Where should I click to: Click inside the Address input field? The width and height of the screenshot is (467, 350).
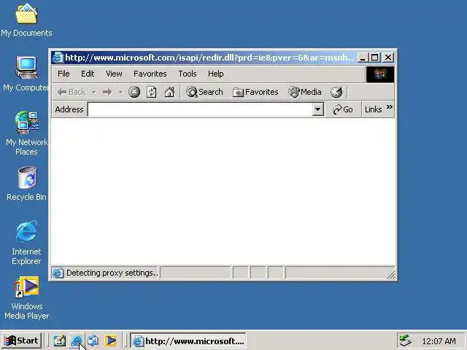[200, 109]
